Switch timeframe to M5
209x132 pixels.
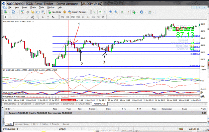pos(68,17)
